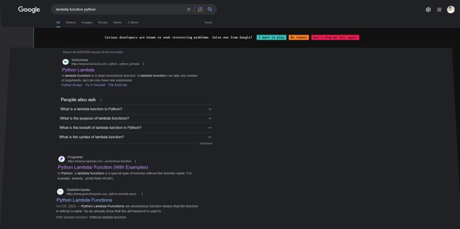Switch to the Books tab
This screenshot has width=460, height=229.
pyautogui.click(x=103, y=22)
